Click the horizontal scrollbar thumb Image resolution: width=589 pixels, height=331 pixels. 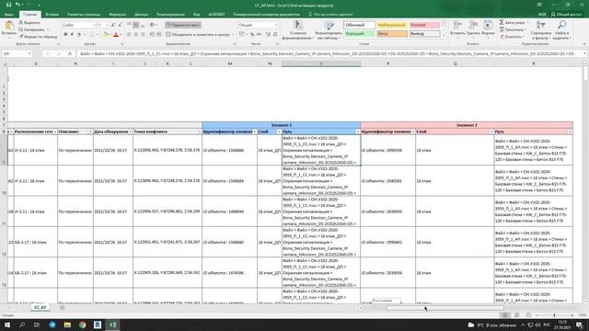click(445, 308)
